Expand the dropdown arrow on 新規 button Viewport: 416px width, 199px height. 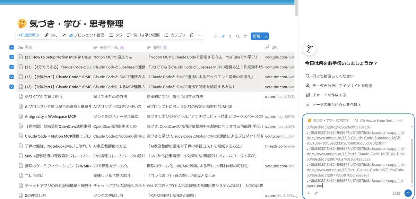point(266,36)
